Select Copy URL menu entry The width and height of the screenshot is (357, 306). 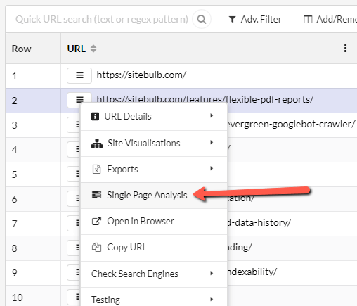[x=154, y=248]
